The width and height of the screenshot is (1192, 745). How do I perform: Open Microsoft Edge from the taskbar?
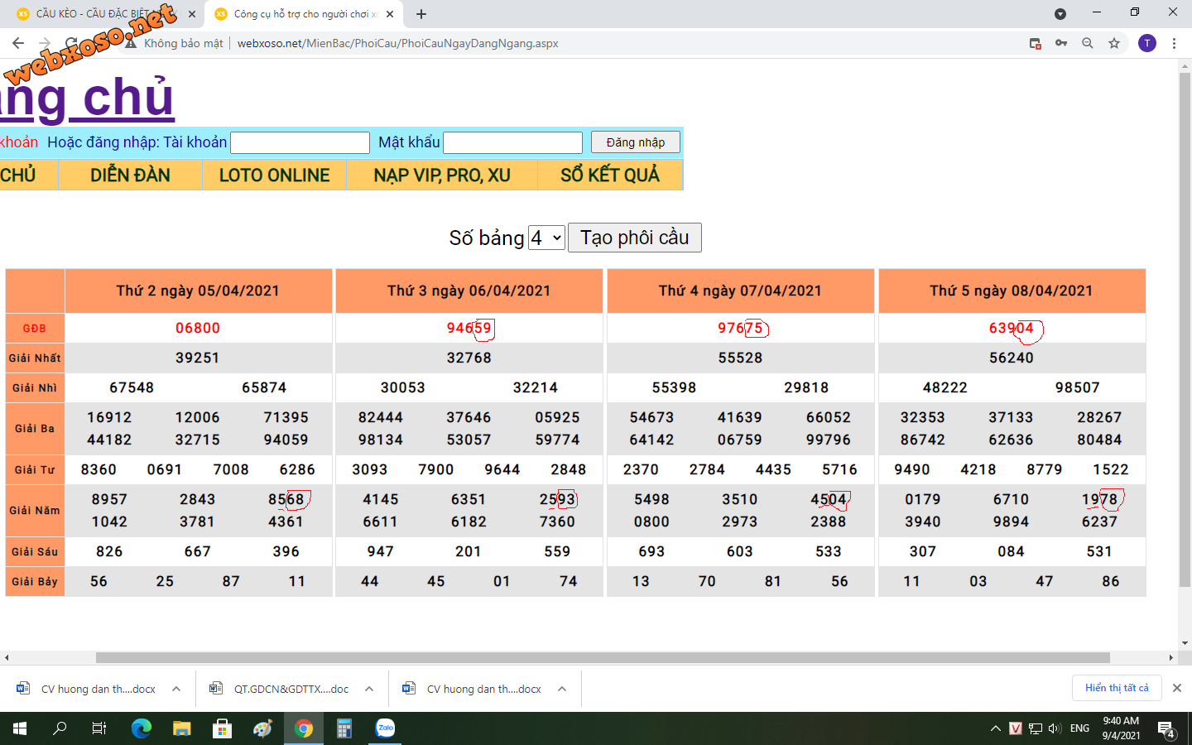142,728
